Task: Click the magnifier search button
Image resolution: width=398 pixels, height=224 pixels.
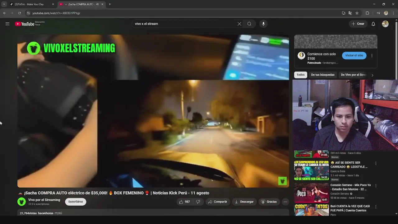Action: point(249,24)
